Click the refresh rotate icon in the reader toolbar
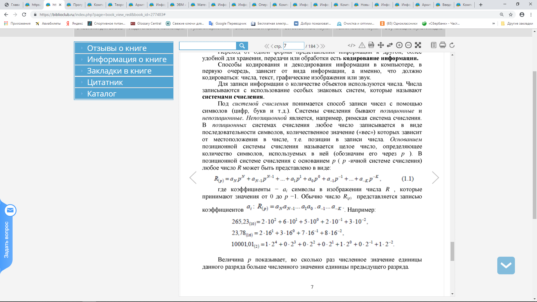The image size is (537, 302). [452, 45]
